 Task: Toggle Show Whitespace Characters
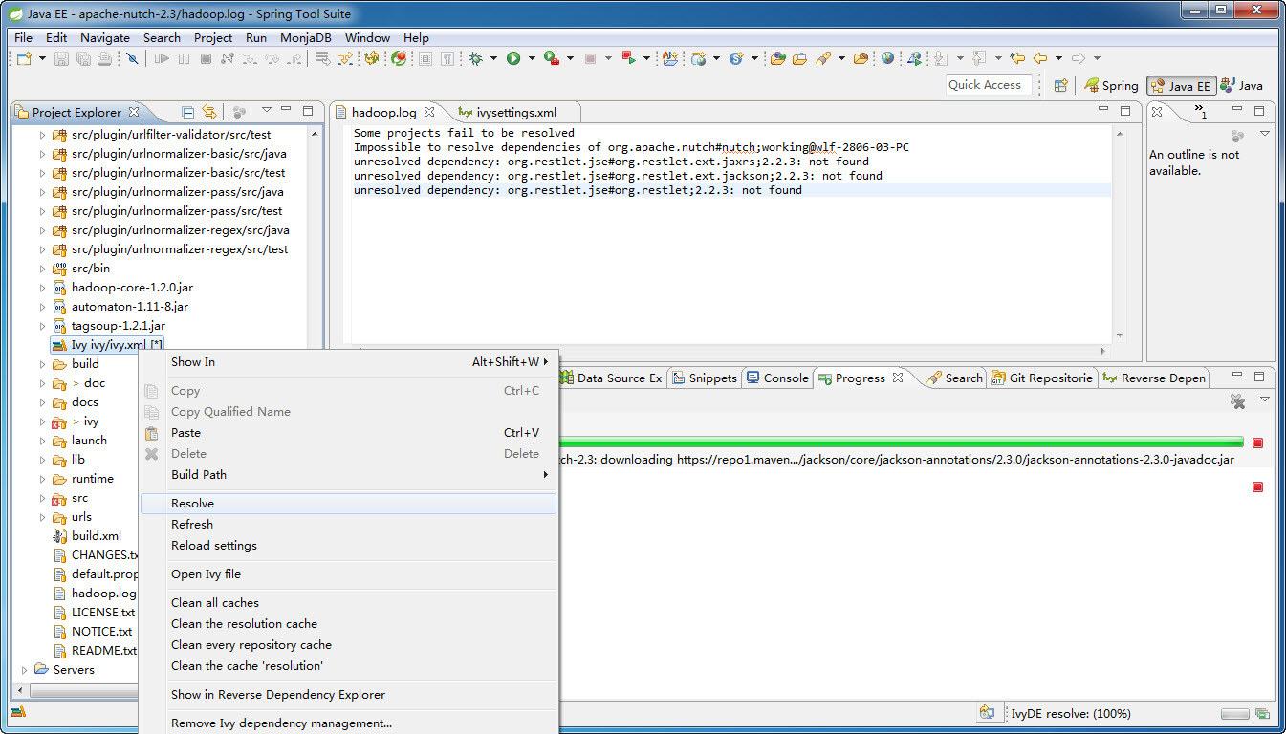point(447,58)
